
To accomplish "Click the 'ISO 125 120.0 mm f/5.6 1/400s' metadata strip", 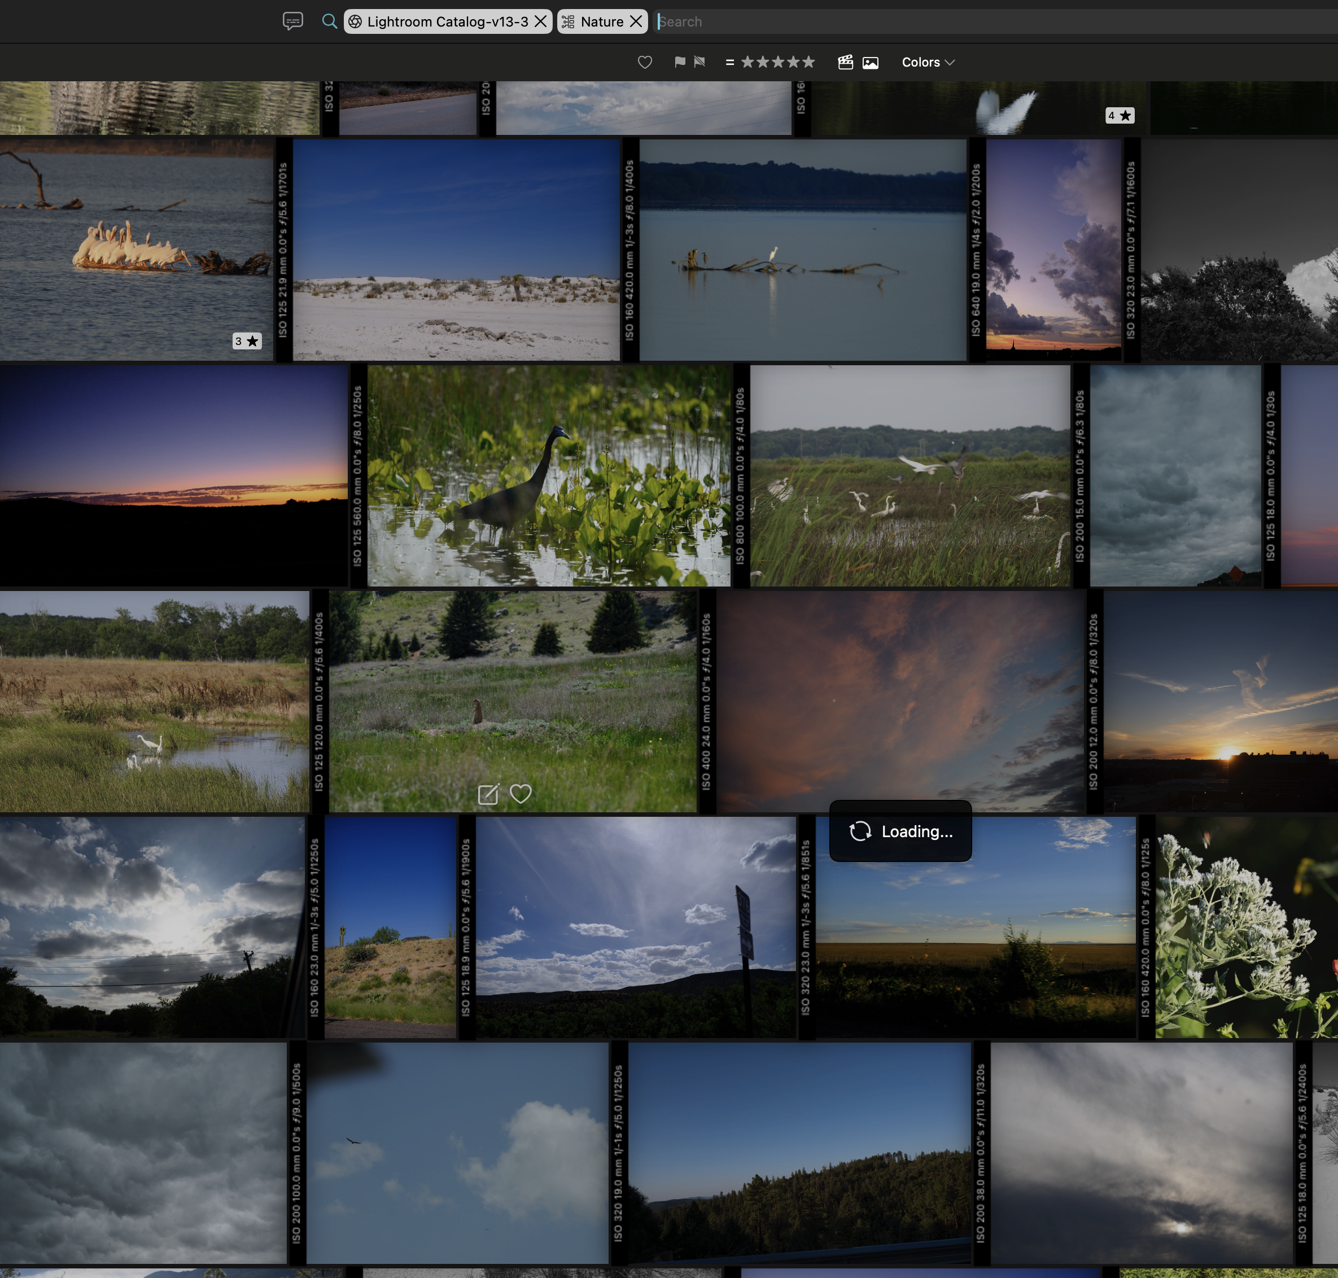I will tap(320, 701).
